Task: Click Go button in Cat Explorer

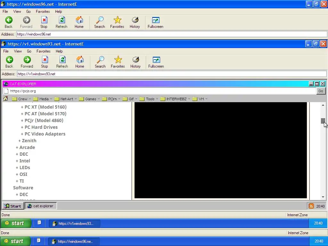Action: coord(321,91)
